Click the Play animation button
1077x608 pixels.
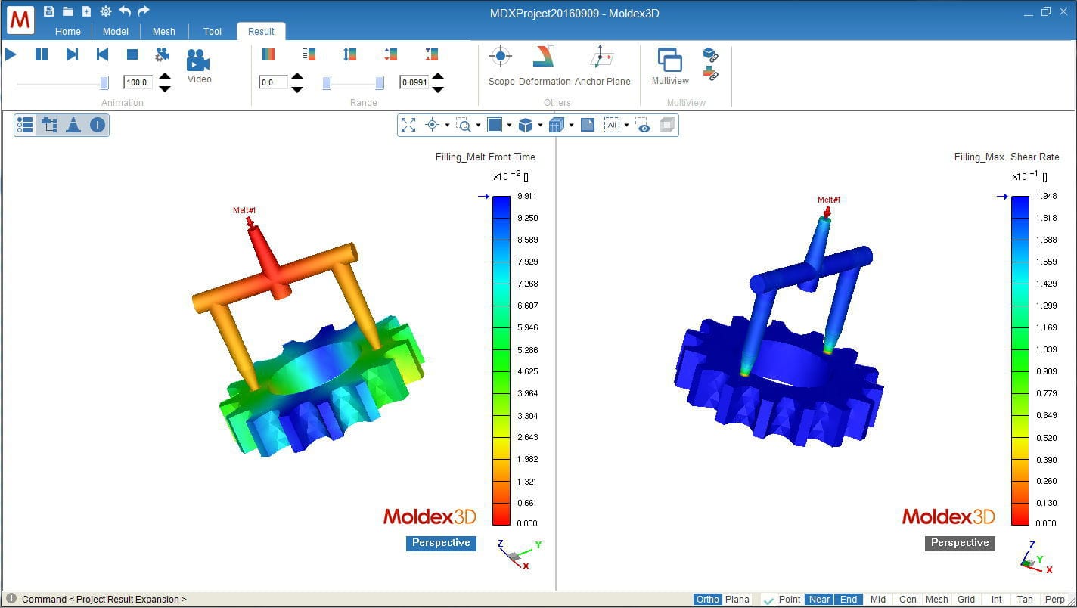(x=11, y=54)
